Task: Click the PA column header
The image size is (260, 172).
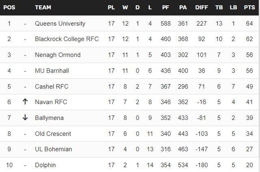Action: click(x=183, y=8)
